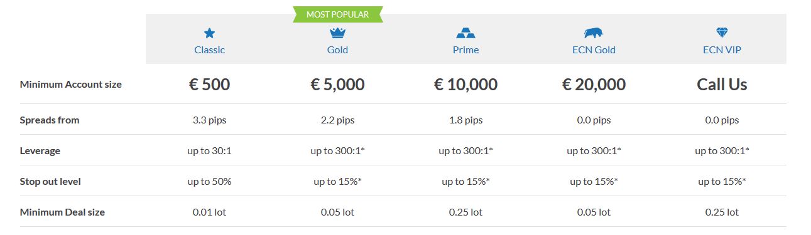Click the crown icon above Gold

[337, 33]
